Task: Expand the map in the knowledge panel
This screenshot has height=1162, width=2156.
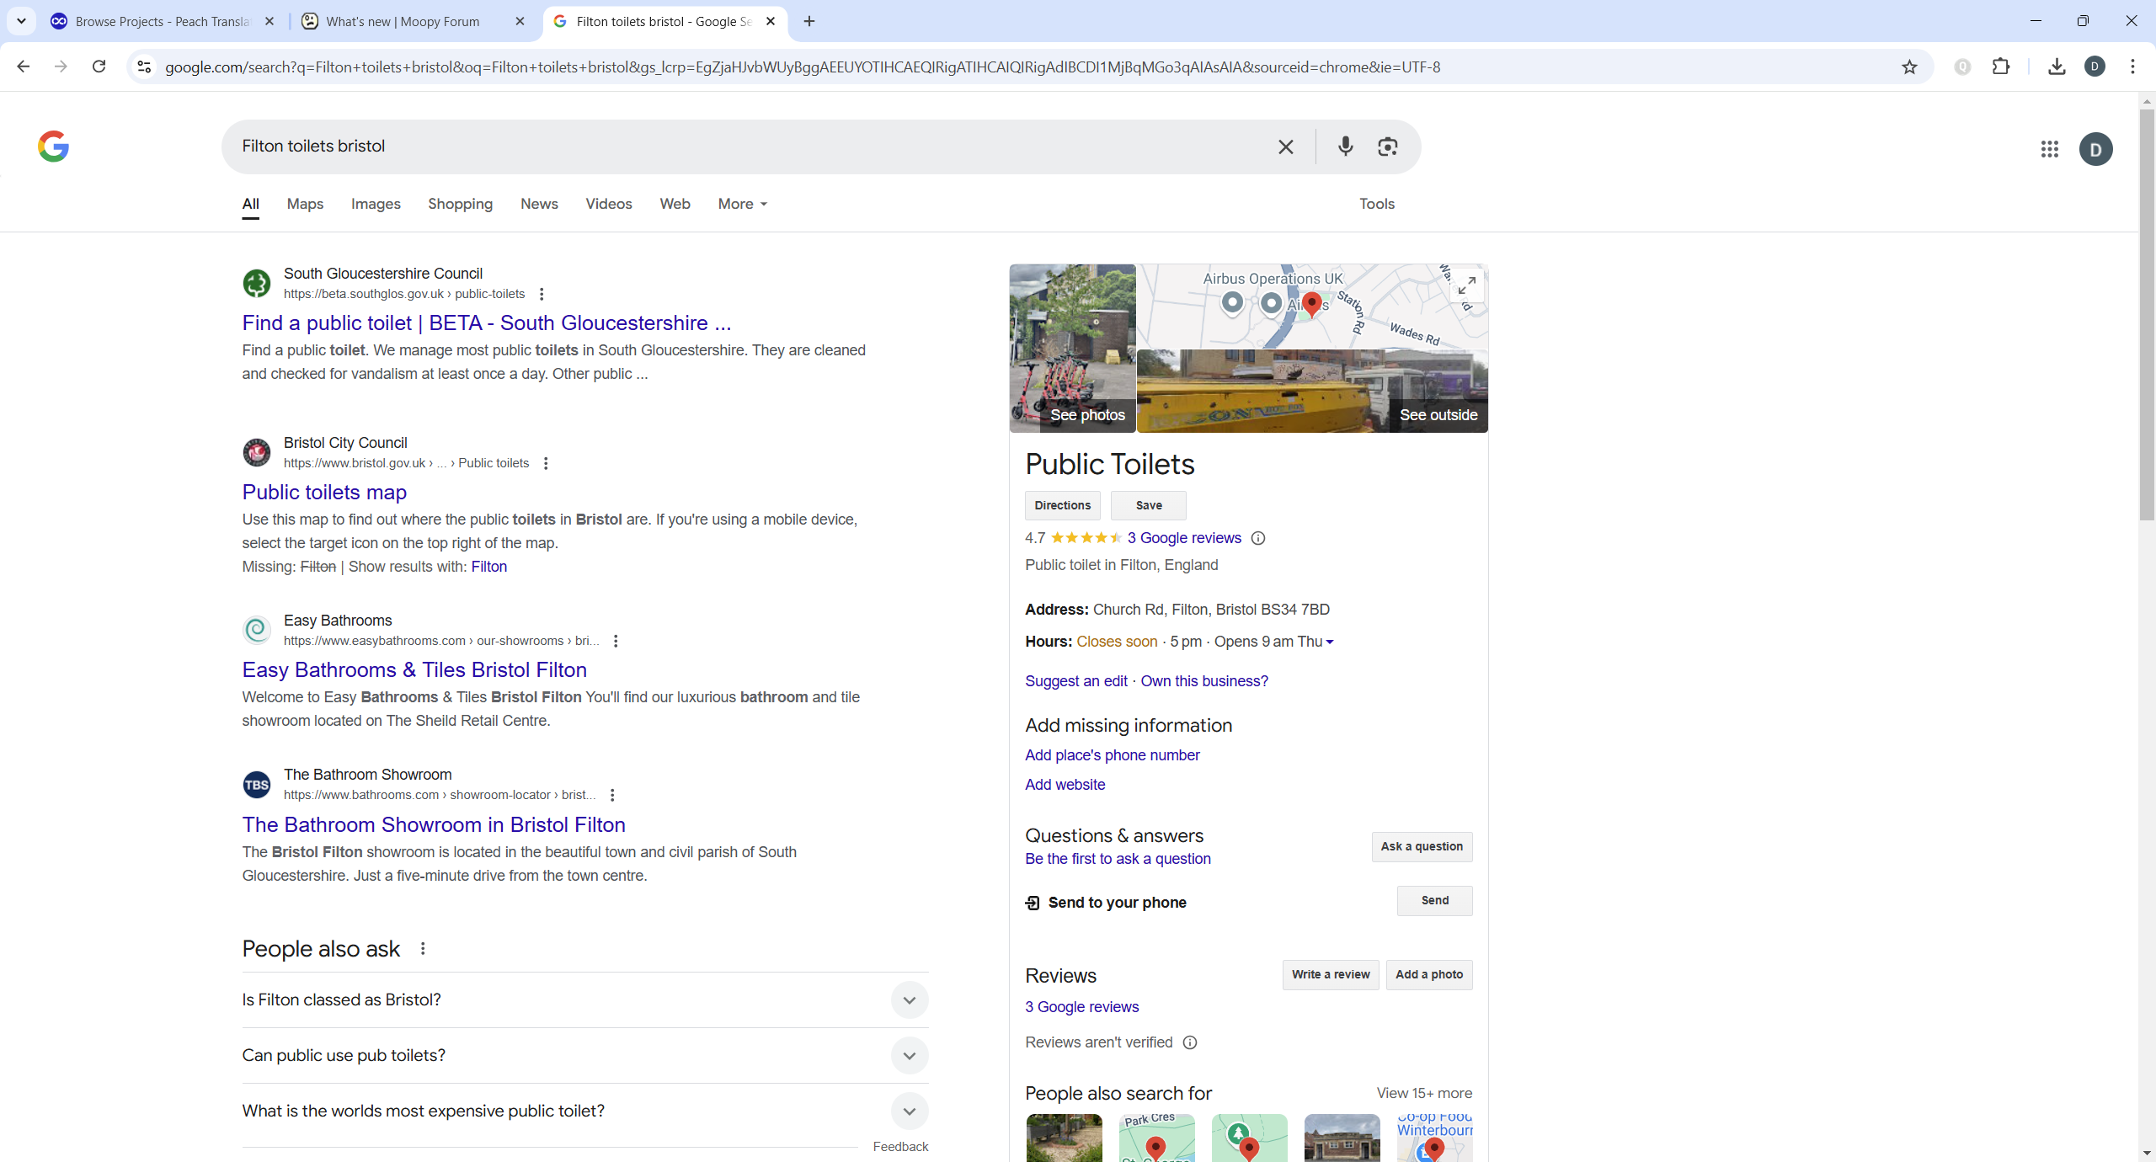Action: [1466, 285]
